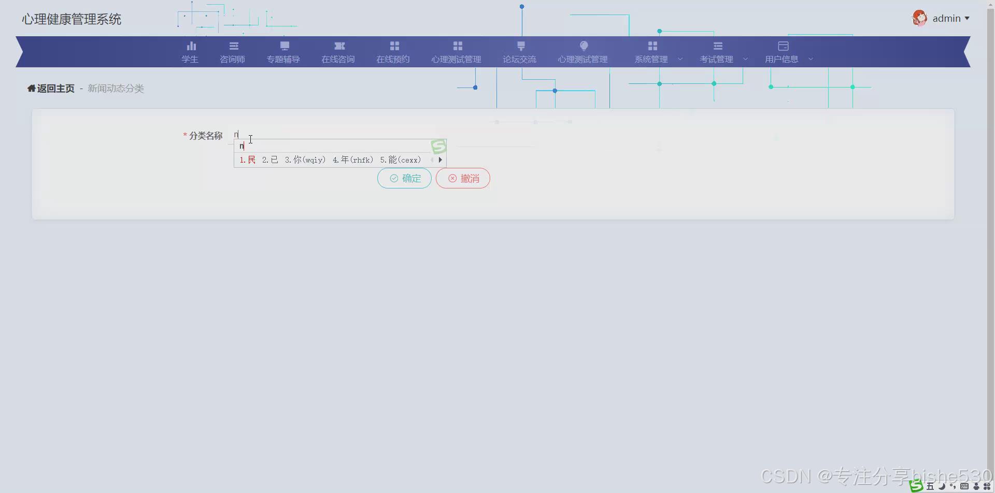Click the 心理健康管理系统 title
Viewport: 995px width, 493px height.
[72, 19]
